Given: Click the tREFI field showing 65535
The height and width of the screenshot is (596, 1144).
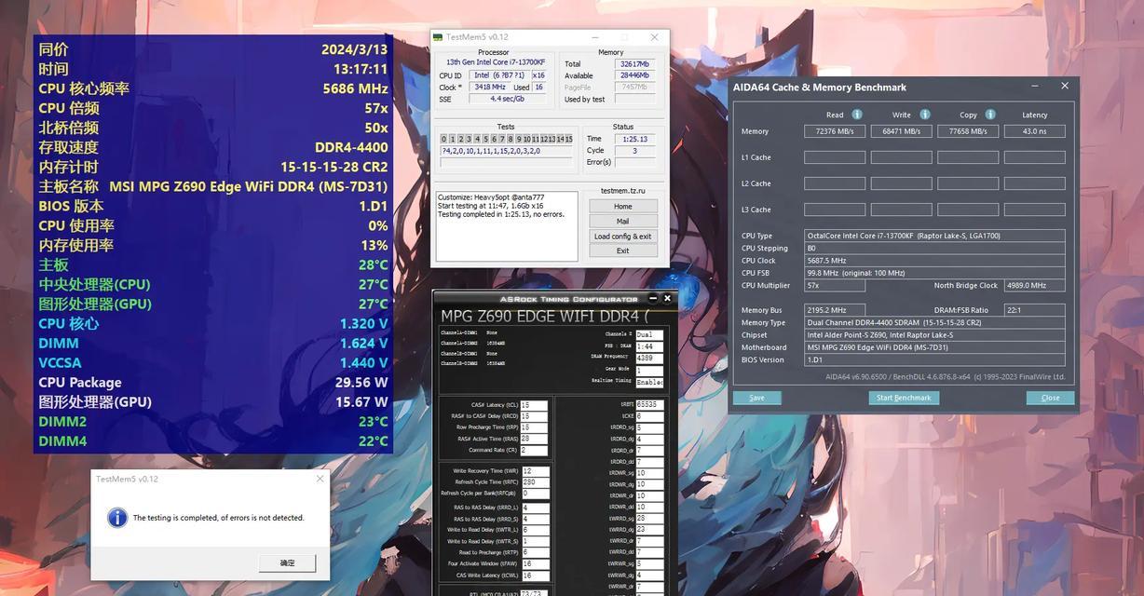Looking at the screenshot, I should click(649, 405).
